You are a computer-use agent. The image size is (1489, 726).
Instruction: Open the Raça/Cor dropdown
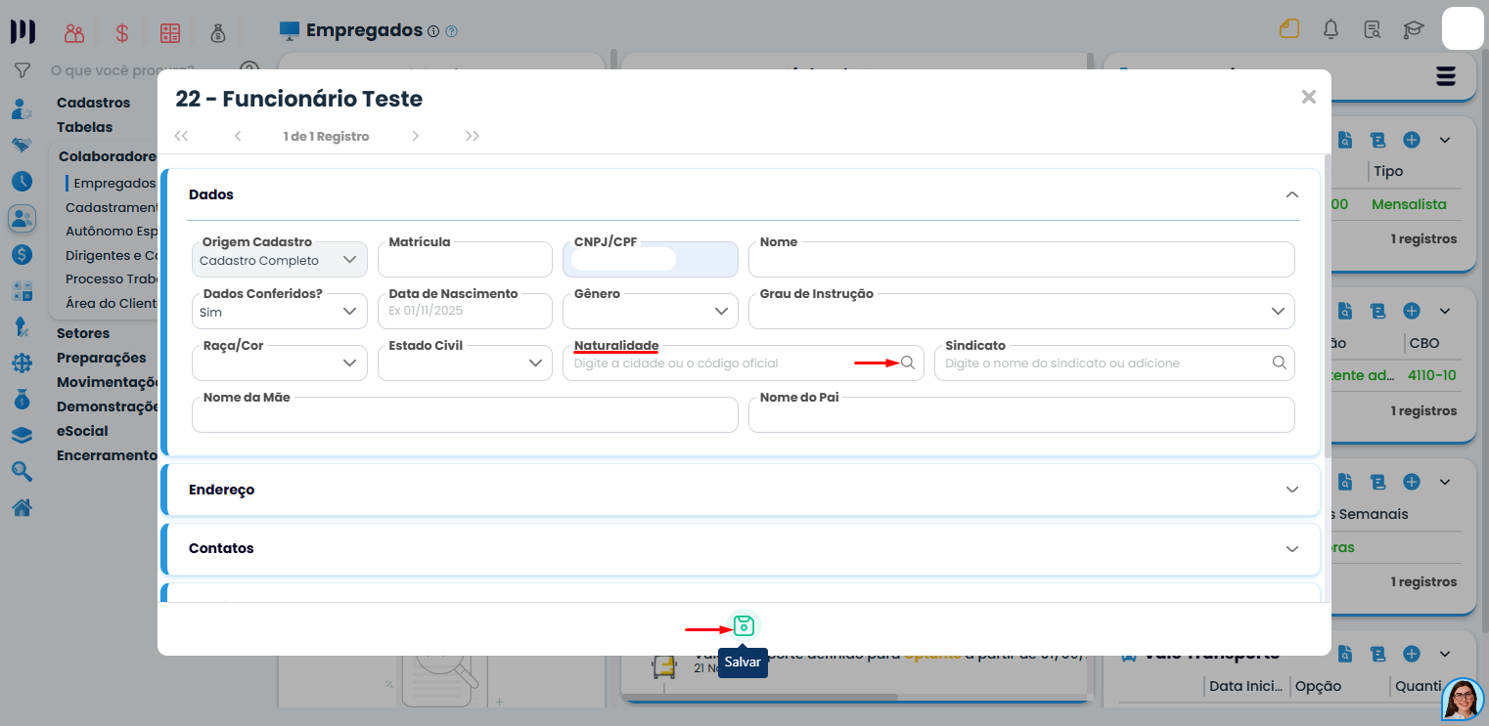pos(280,363)
